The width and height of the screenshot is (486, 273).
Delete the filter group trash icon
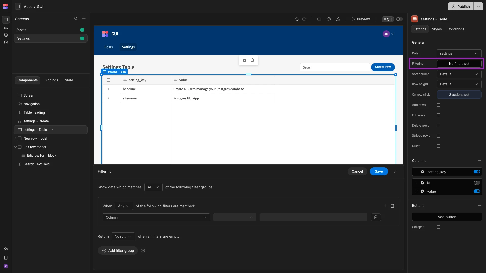[392, 206]
